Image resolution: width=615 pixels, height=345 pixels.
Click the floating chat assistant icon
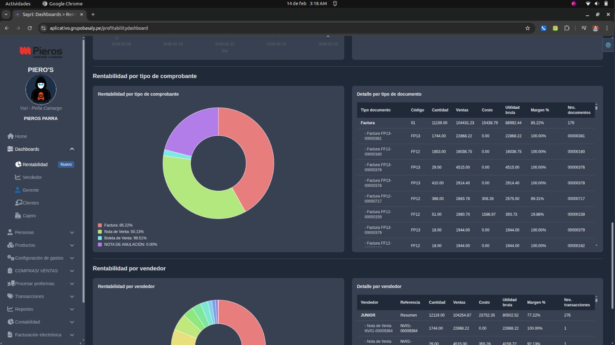608,45
